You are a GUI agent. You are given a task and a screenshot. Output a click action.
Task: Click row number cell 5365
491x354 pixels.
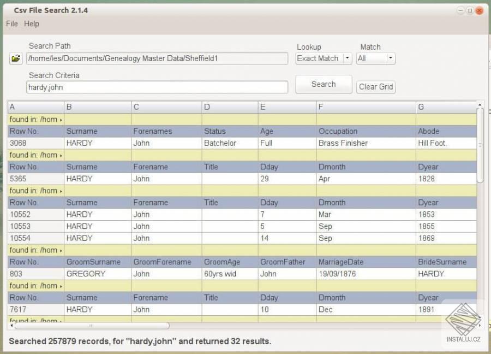35,179
